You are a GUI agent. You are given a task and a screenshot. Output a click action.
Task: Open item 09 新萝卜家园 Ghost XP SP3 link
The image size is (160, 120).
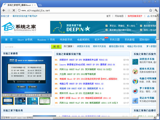[85, 98]
